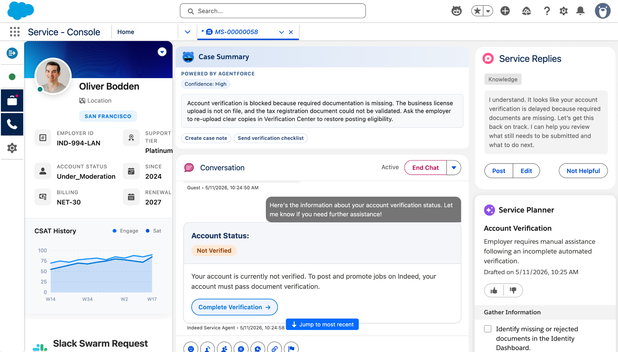
Task: Click the Not Verified status pill
Action: (x=214, y=251)
